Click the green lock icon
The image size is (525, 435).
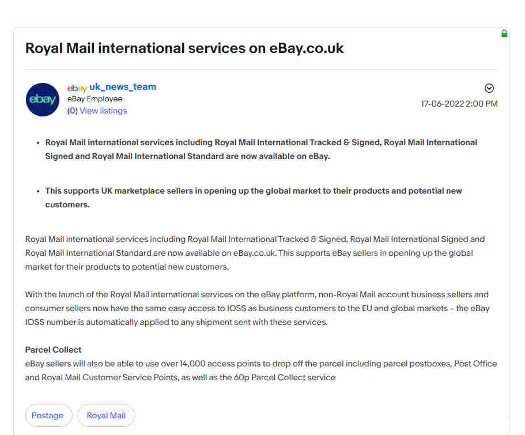[504, 33]
